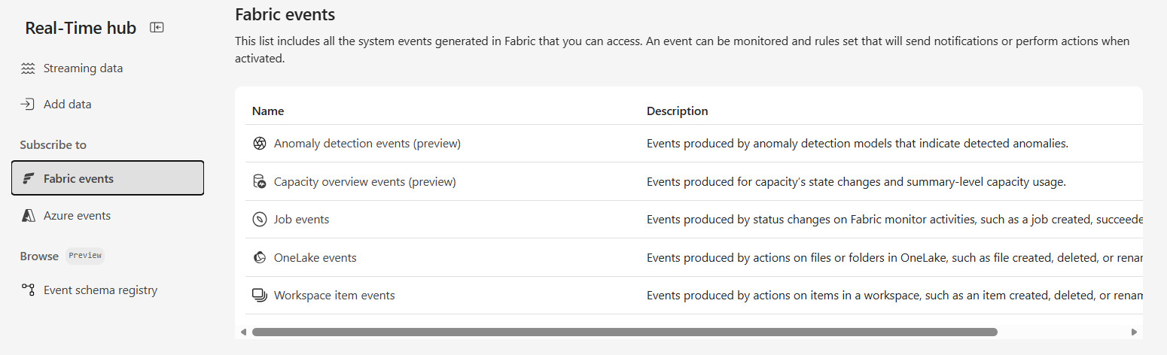Image resolution: width=1167 pixels, height=355 pixels.
Task: Click the Workspace item events icon
Action: (260, 296)
